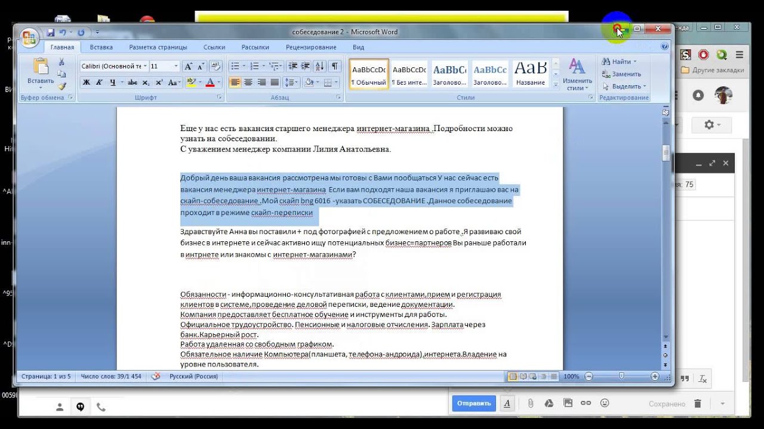Align text left
Screen dimensions: 764x429
pos(235,82)
